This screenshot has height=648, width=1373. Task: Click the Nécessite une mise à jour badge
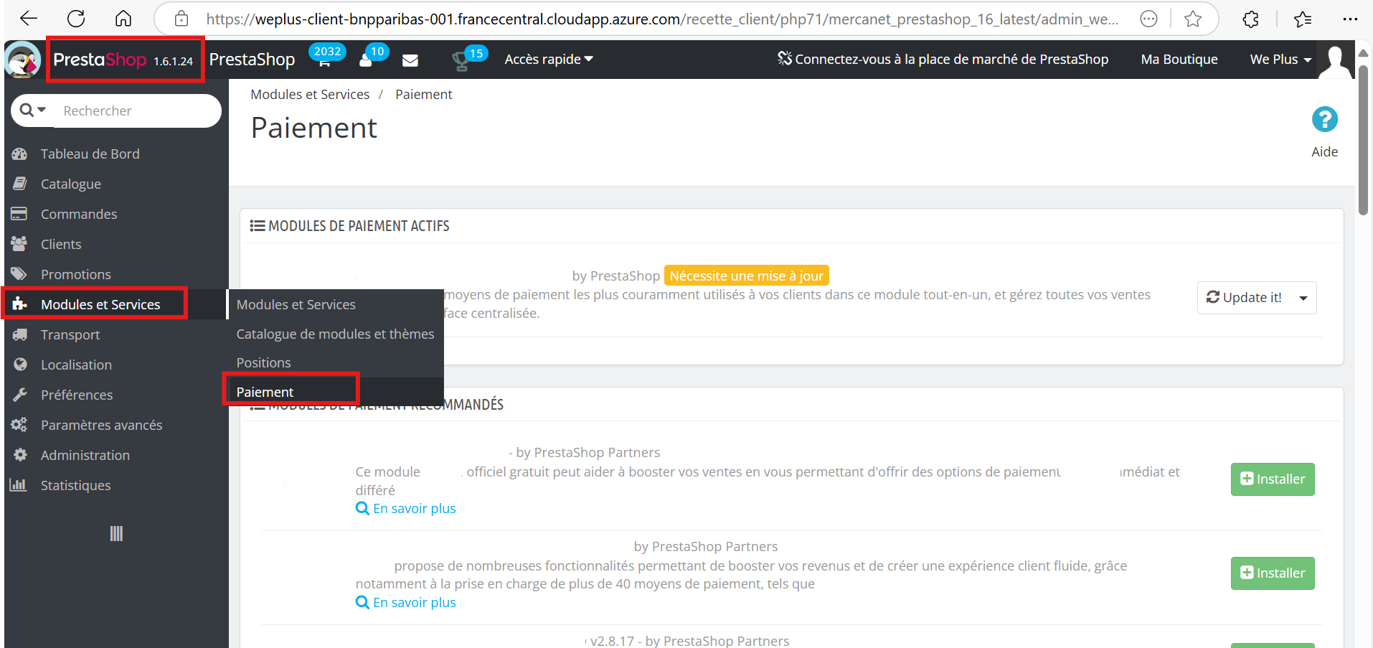point(746,276)
